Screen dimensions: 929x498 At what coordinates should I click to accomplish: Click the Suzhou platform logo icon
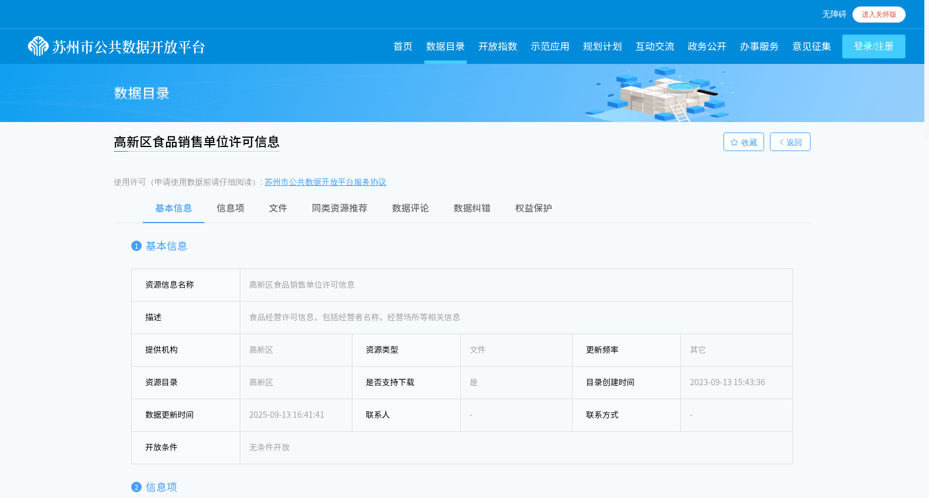[x=38, y=46]
